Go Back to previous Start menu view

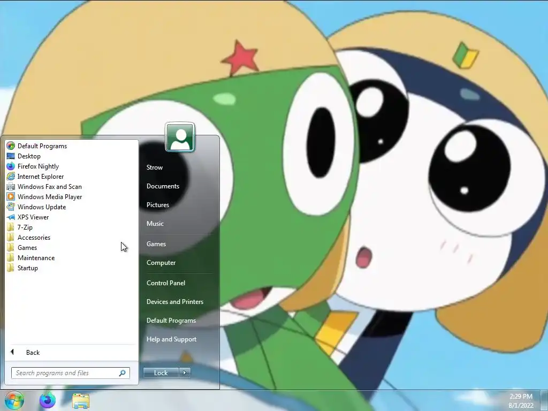tap(33, 353)
